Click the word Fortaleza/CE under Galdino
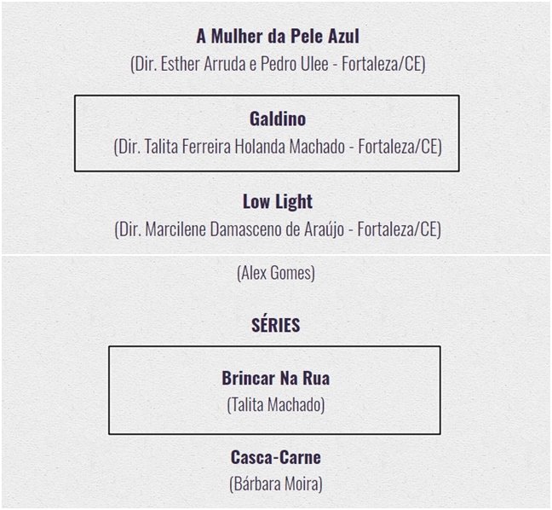This screenshot has width=552, height=510. point(398,147)
